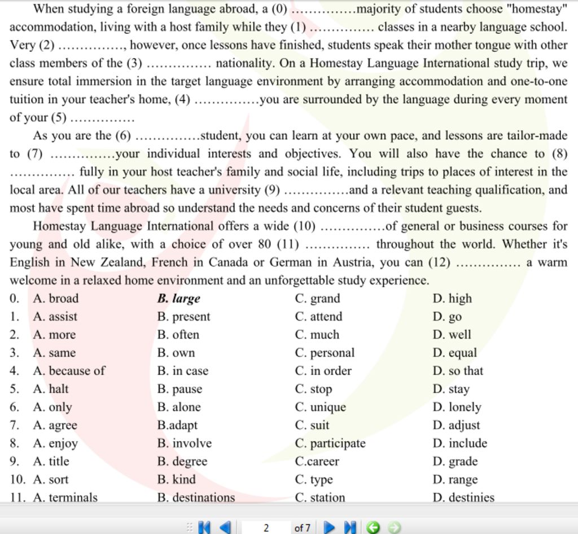Choose answer option 'B. degree'
Screen dimensions: 578x534
[182, 461]
